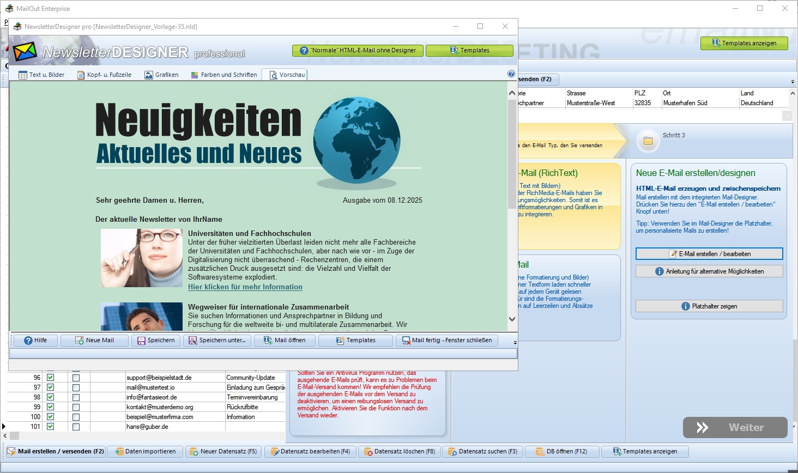Open the Kopf- u. Fußzeile tab
Screen dimensions: 798x473
[104, 75]
